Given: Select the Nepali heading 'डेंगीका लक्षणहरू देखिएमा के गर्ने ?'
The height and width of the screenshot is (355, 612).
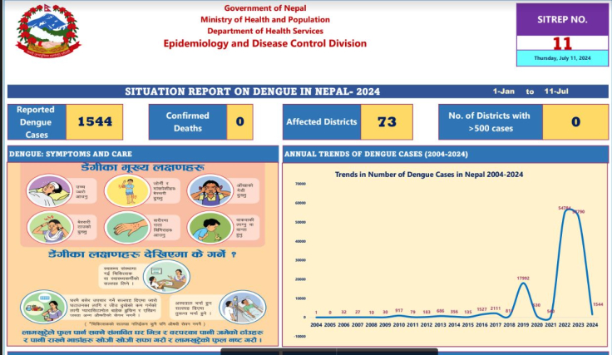Looking at the screenshot, I should tap(142, 254).
